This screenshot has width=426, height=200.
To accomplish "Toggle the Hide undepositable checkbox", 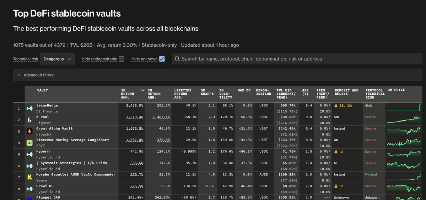I will click(122, 59).
